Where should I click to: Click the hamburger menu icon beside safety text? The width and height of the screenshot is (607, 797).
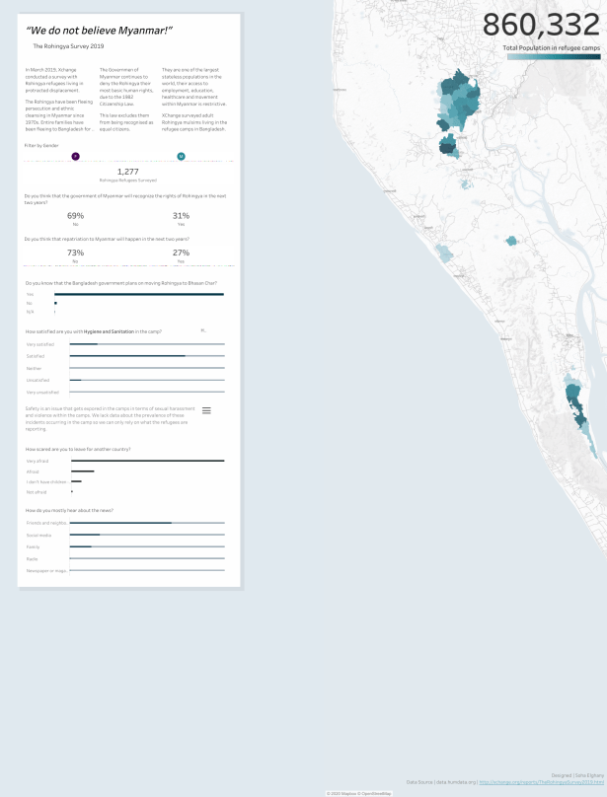206,410
